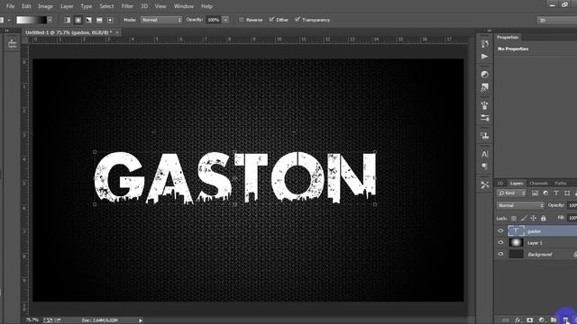Image resolution: width=577 pixels, height=324 pixels.
Task: Open the Tool Presets panel icon
Action: (485, 184)
